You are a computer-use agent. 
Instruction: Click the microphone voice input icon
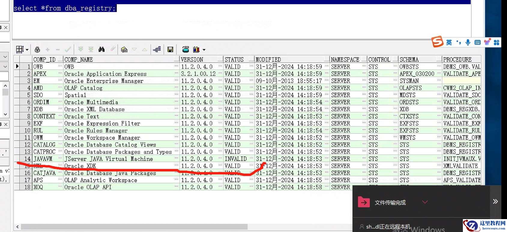[x=468, y=42]
